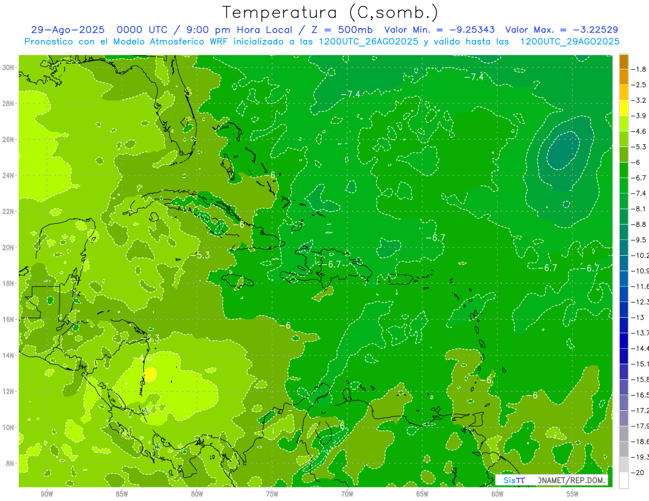This screenshot has height=501, width=649.
Task: Click the brown top swatch above -1.8
Action: (624, 62)
